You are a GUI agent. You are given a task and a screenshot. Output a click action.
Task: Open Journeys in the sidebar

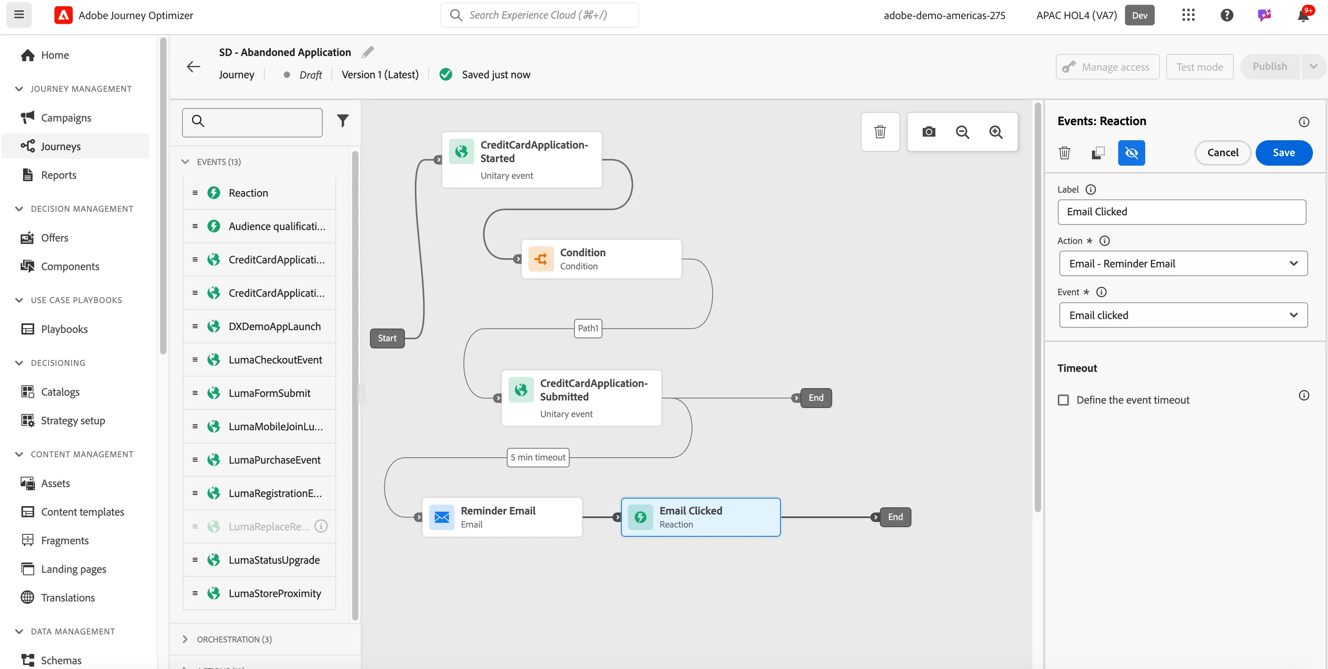[75, 146]
